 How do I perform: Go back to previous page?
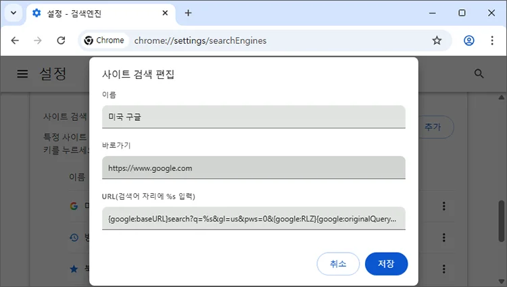tap(15, 41)
